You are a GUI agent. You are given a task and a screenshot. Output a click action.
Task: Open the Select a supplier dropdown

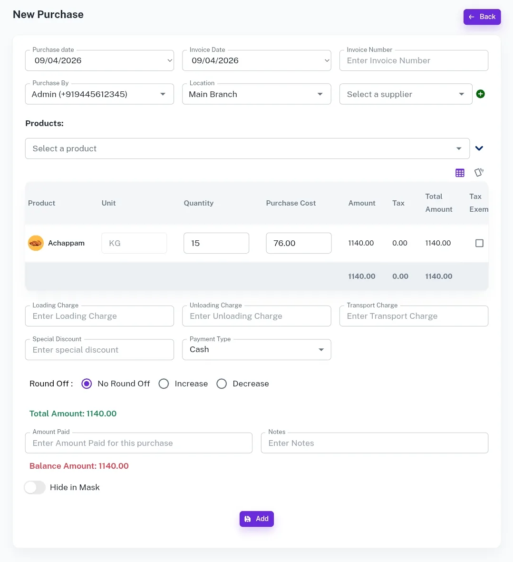406,94
